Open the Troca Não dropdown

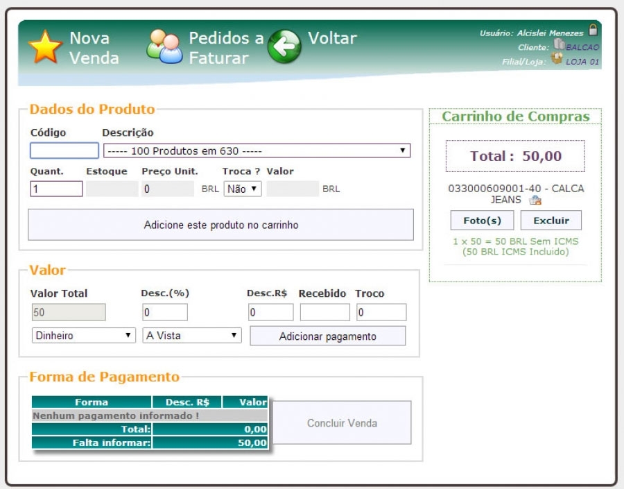[x=243, y=189]
